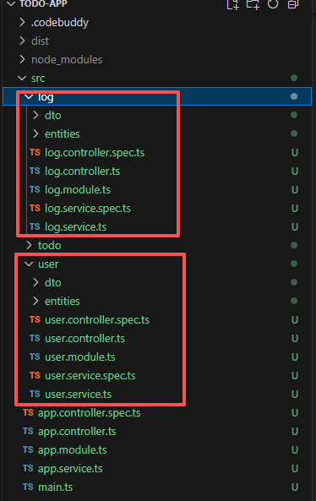This screenshot has width=316, height=501.
Task: Click the TS icon beside main.ts
Action: pyautogui.click(x=28, y=487)
